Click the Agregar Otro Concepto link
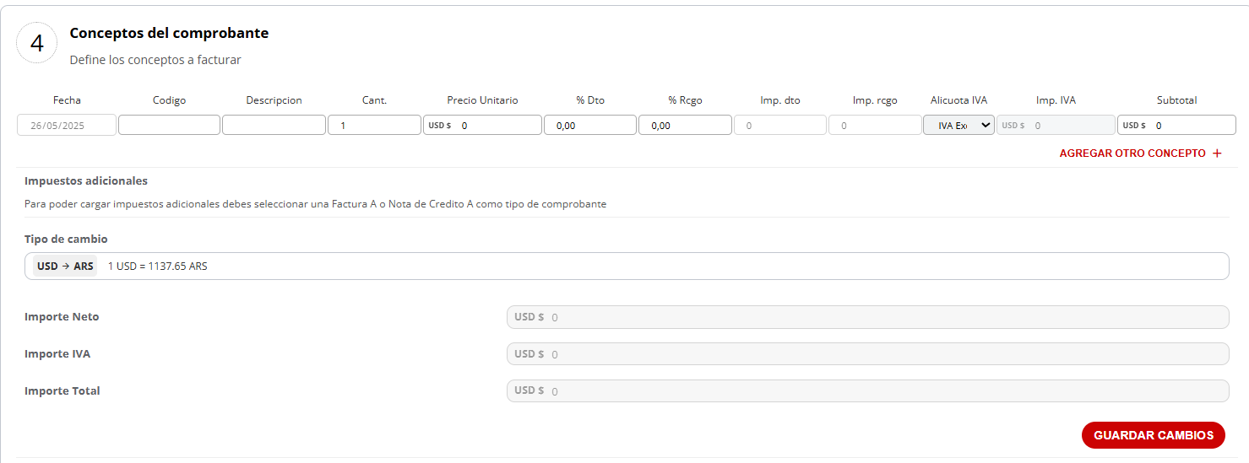Screen dimensions: 1249x463 1132,153
